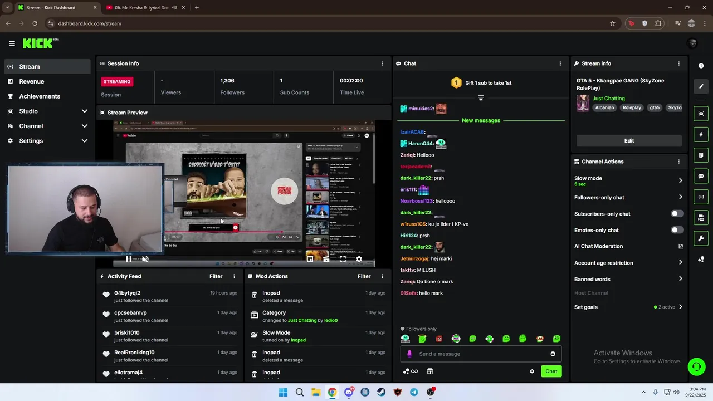
Task: Enter fullscreen on stream preview
Action: click(343, 259)
